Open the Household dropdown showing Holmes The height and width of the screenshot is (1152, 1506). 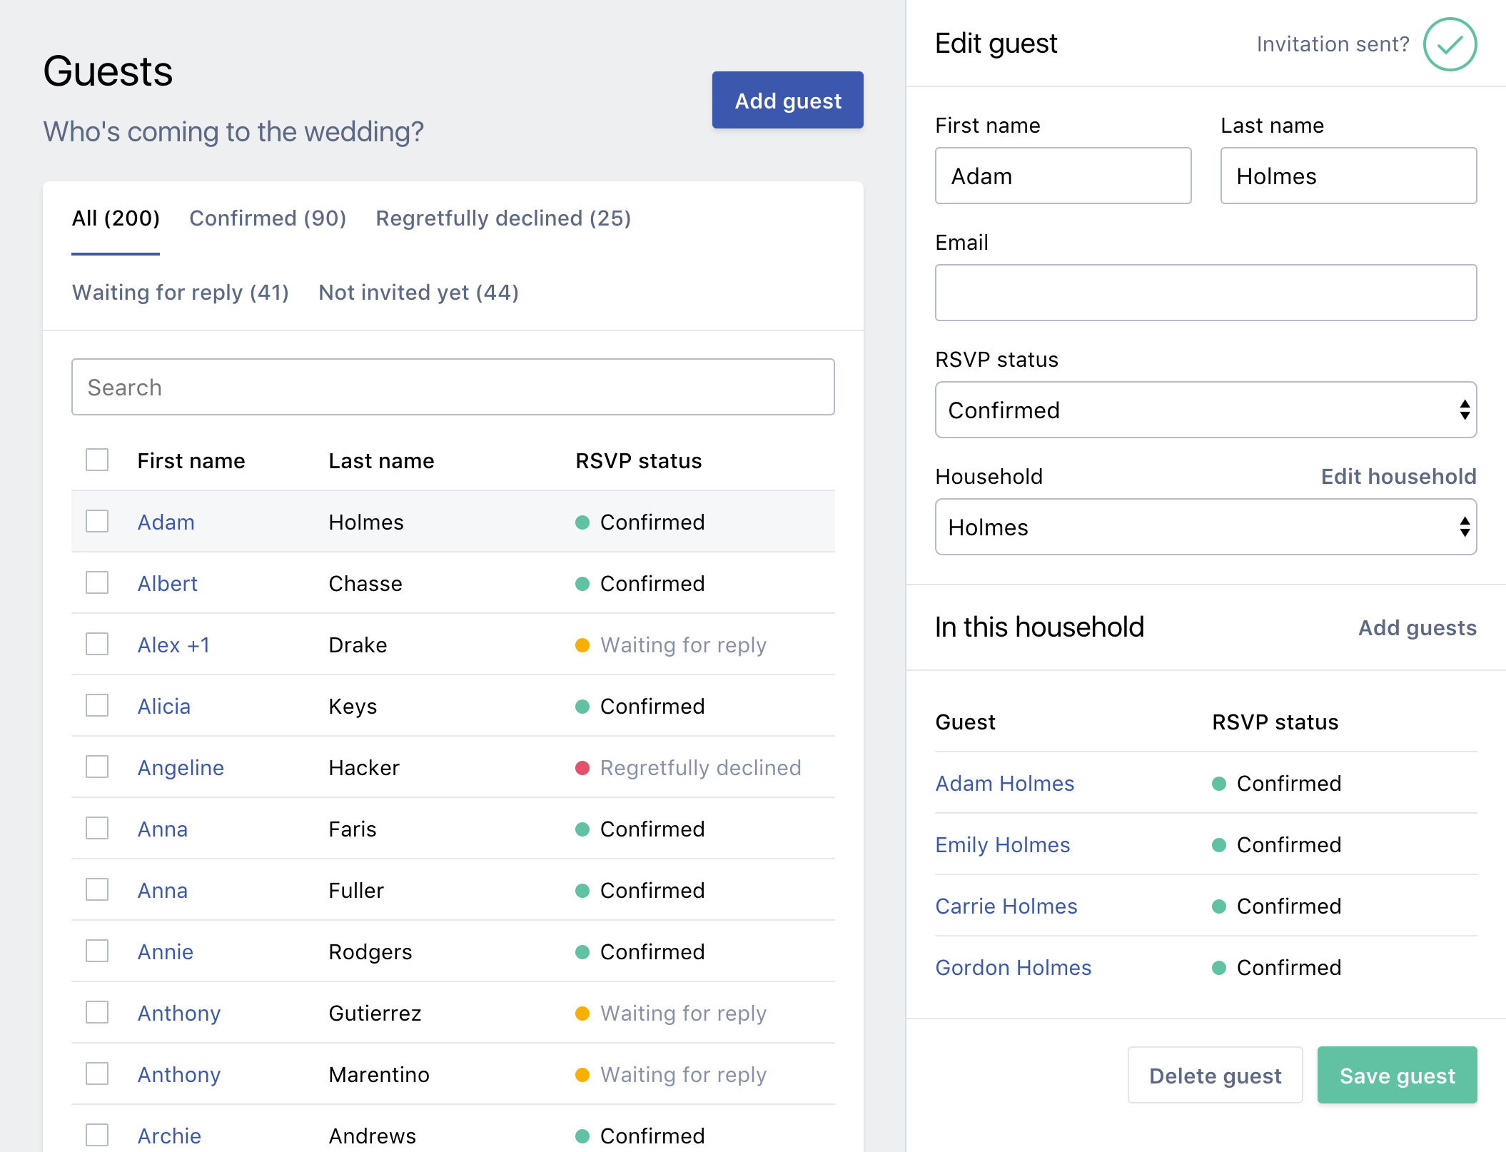(1205, 527)
